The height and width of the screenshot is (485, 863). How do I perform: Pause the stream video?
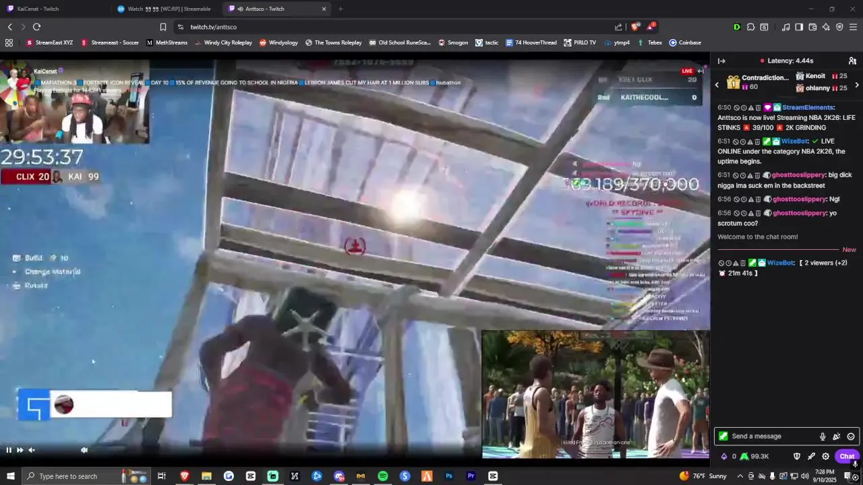(x=9, y=450)
